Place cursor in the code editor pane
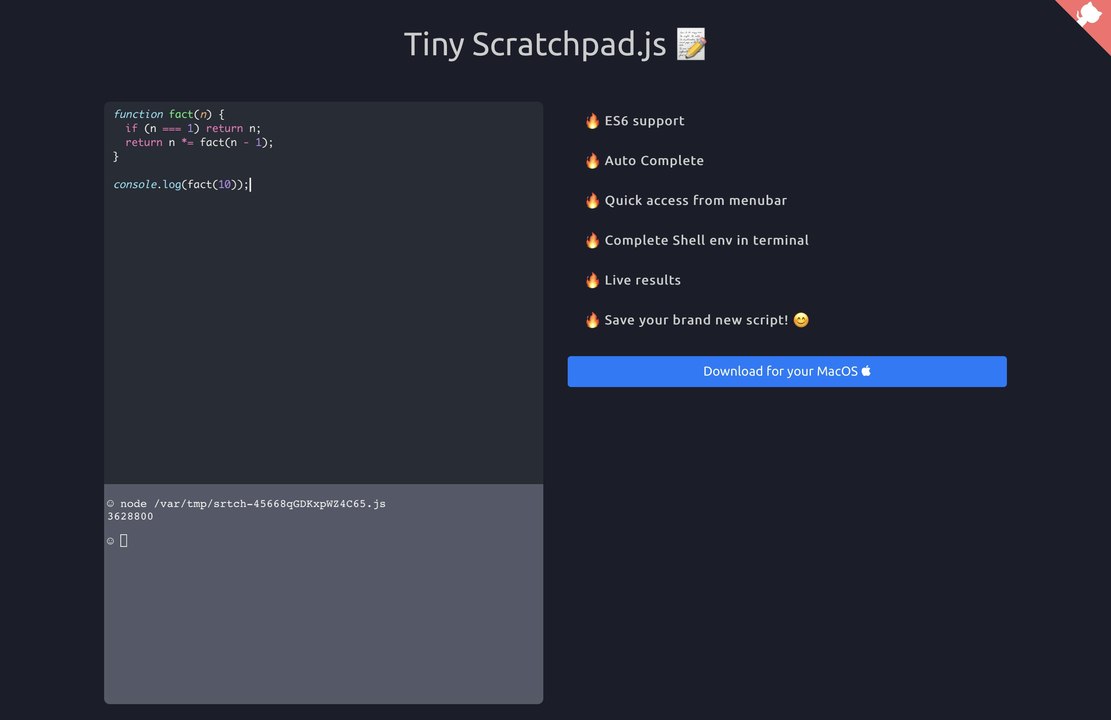The width and height of the screenshot is (1111, 720). [322, 280]
